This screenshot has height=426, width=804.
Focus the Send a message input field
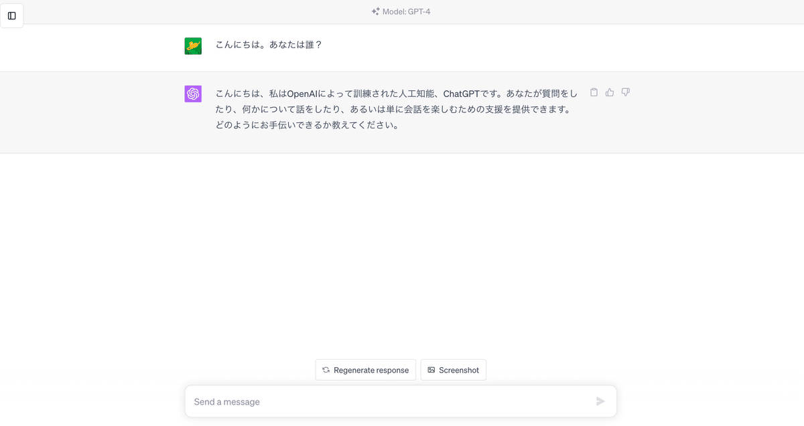tap(401, 401)
